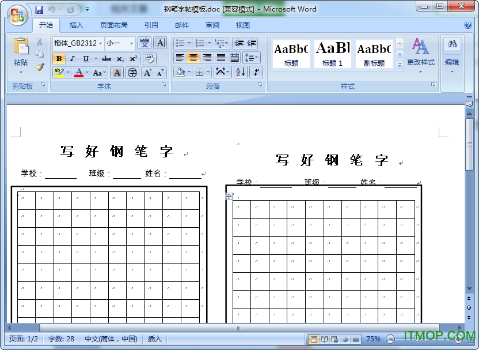The image size is (479, 350).
Task: Toggle bold formatting
Action: pos(59,58)
